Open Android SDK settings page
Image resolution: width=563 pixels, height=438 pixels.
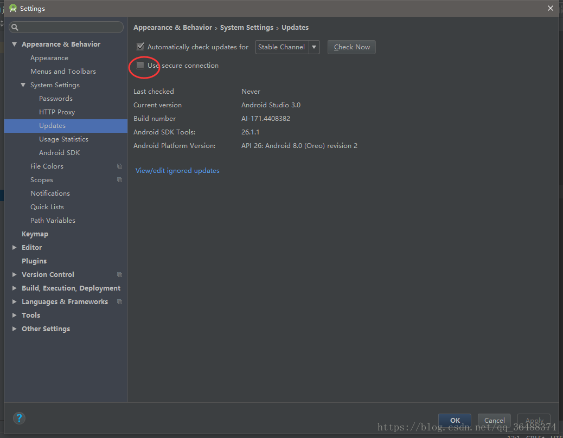pyautogui.click(x=60, y=153)
